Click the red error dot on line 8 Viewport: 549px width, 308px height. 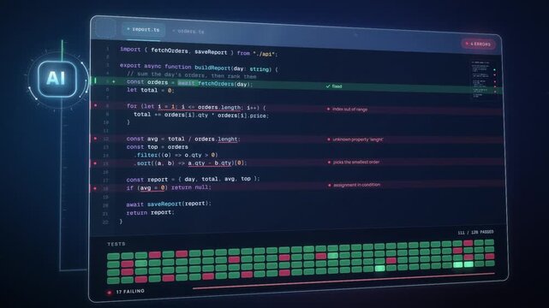tap(95, 105)
